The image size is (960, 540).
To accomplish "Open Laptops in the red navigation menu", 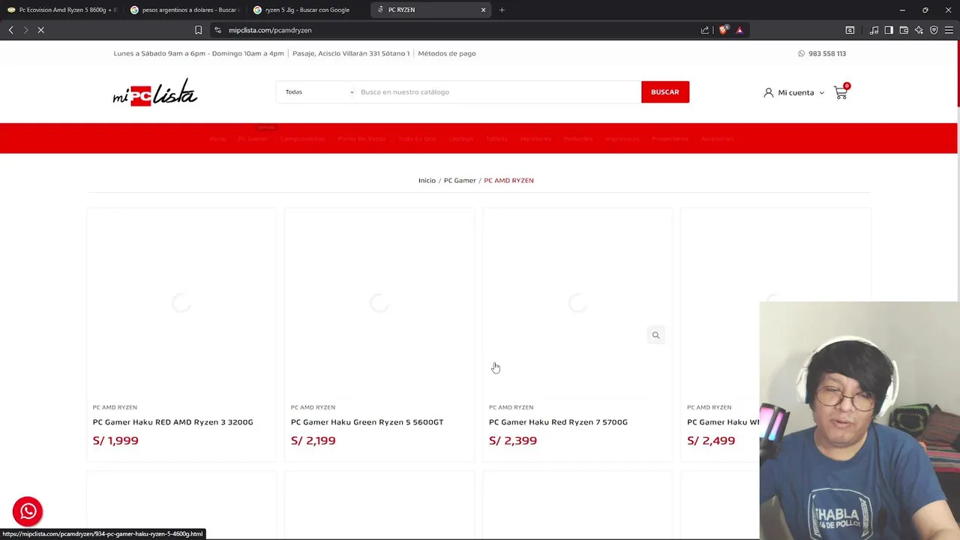I will 461,139.
